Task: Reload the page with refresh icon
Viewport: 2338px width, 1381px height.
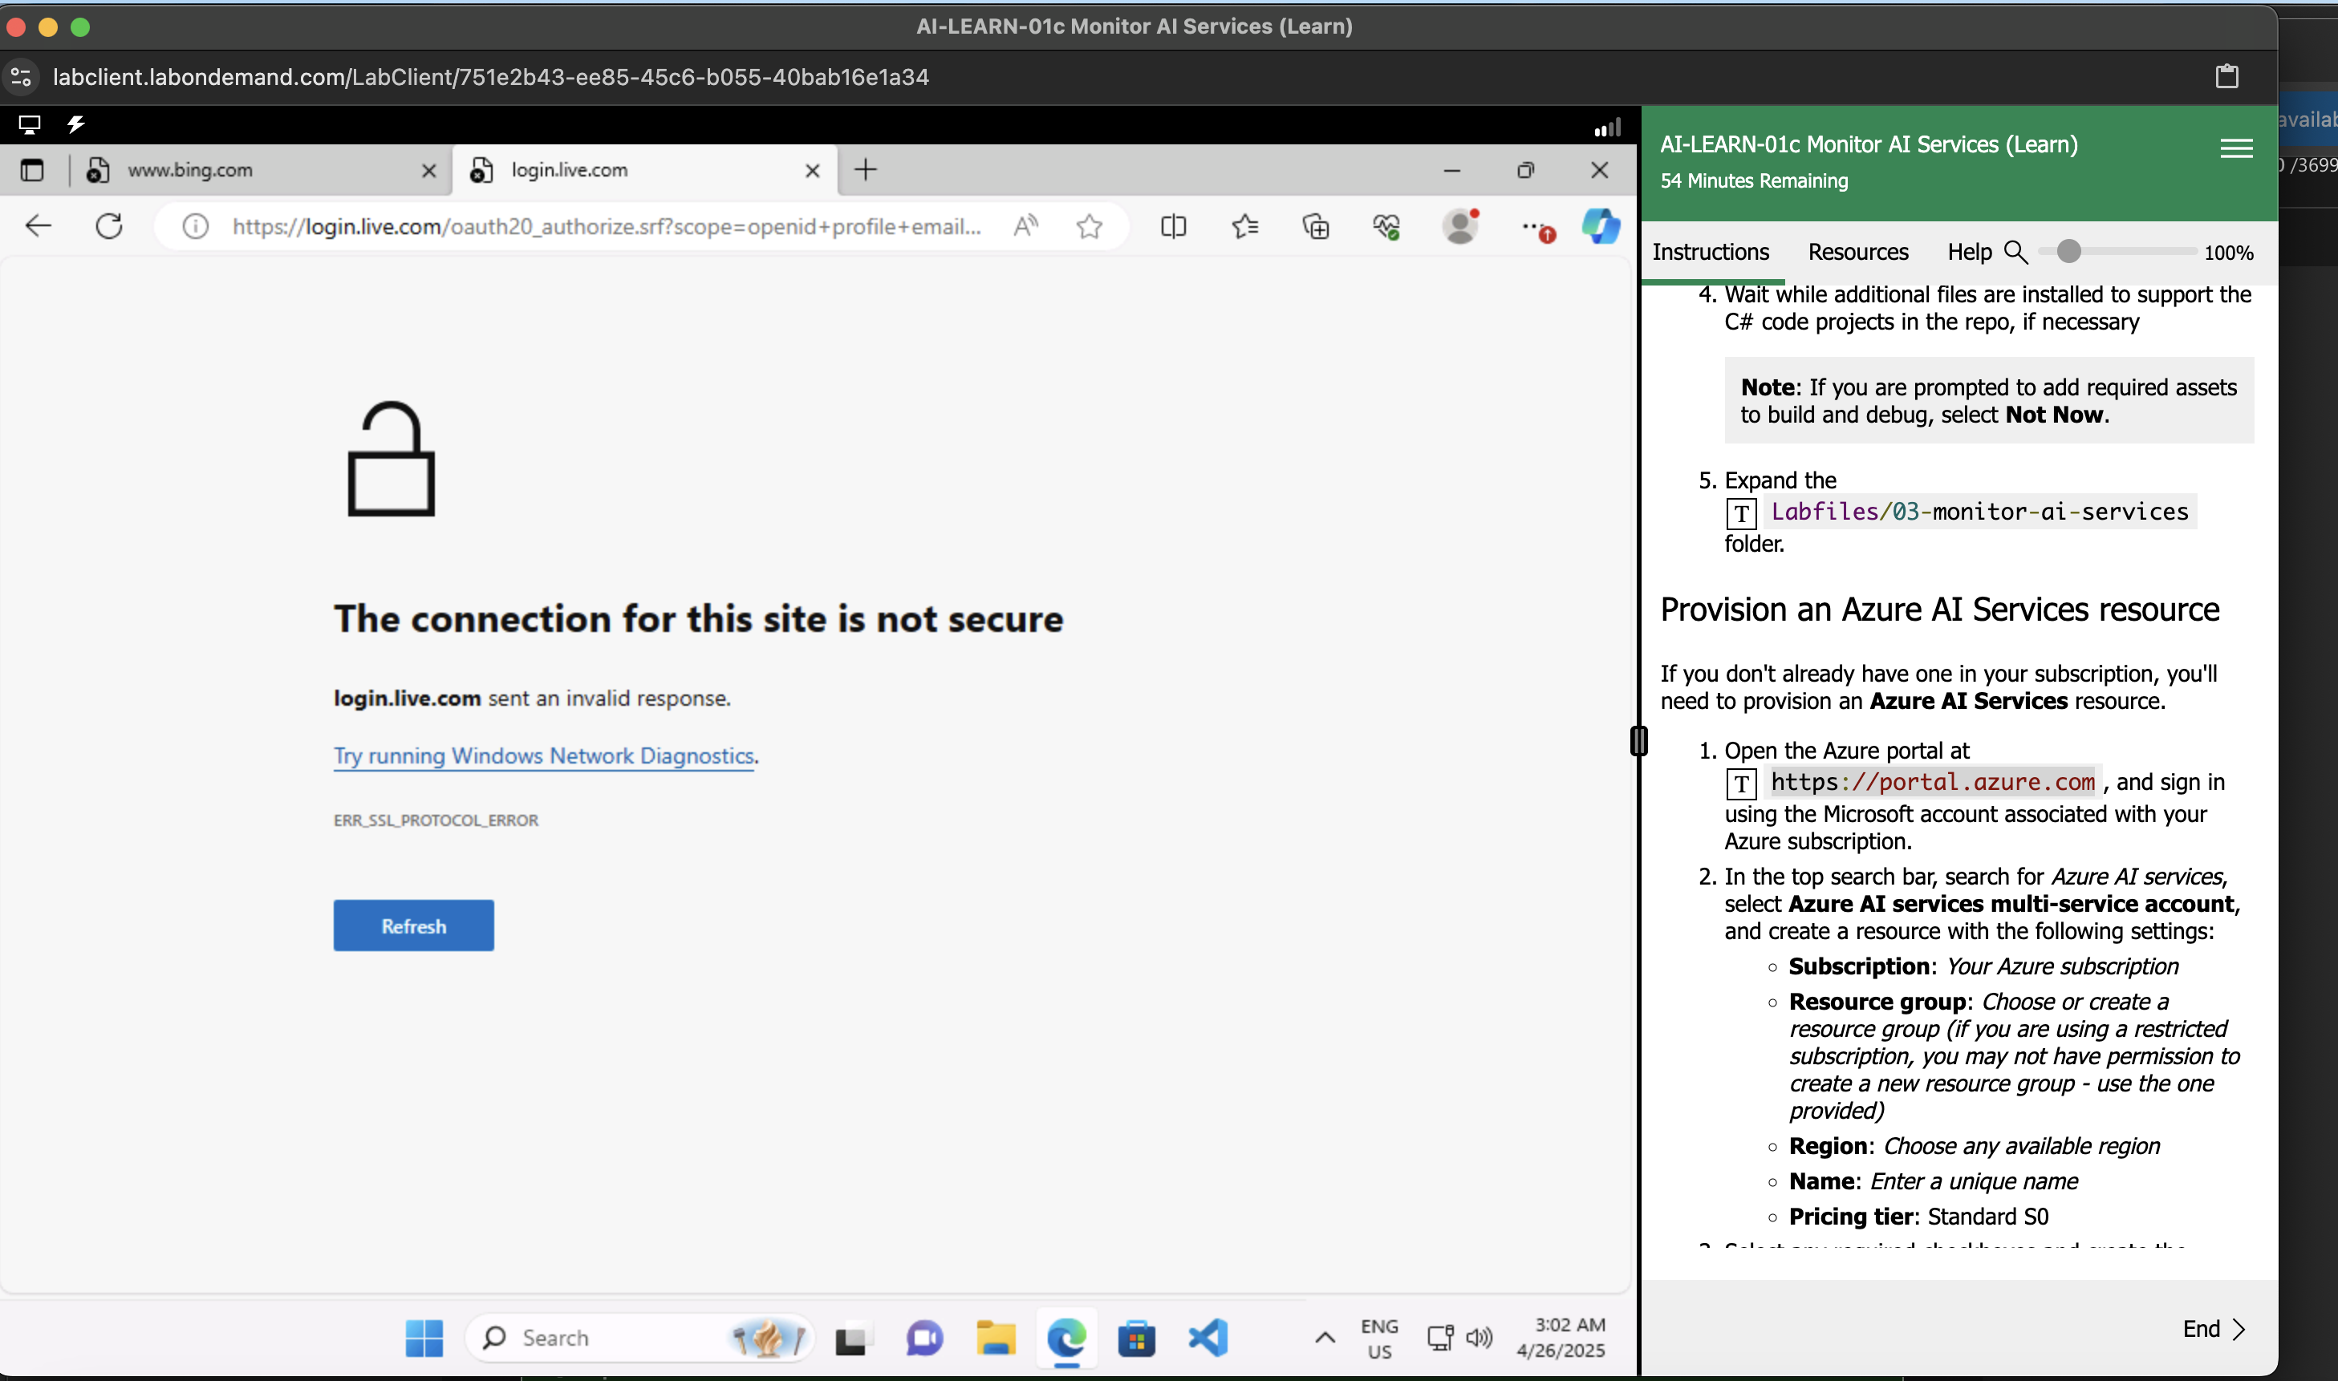Action: (x=109, y=226)
